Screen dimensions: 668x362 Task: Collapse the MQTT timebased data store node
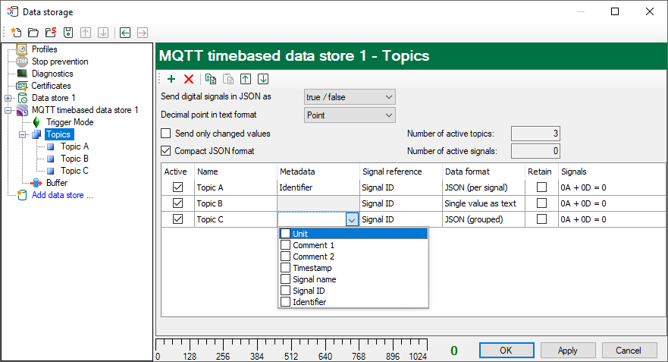8,110
